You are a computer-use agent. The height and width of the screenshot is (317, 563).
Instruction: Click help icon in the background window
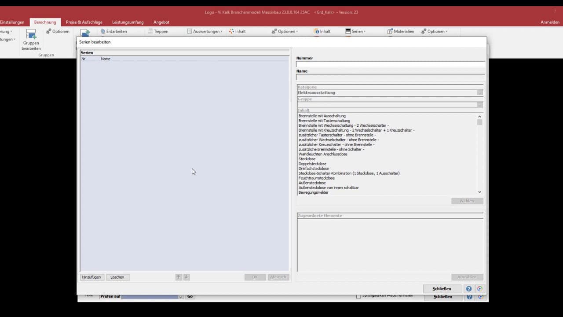click(469, 297)
